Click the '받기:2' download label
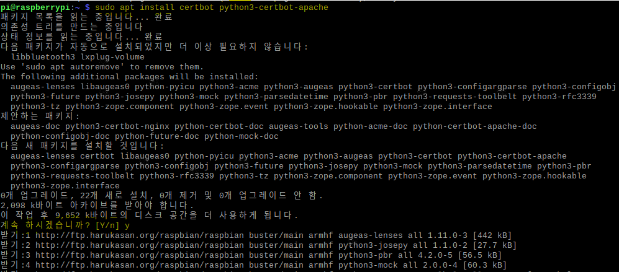The image size is (619, 272). [16, 245]
